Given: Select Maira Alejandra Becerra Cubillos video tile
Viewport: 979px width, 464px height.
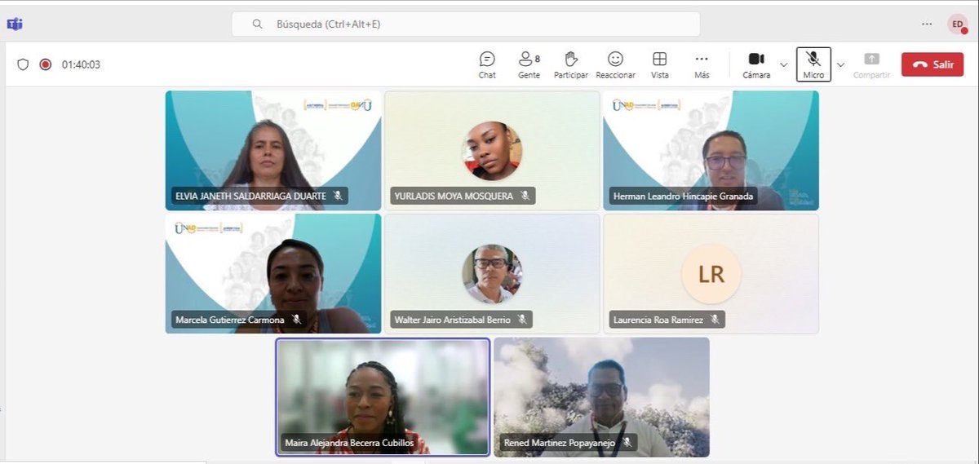Looking at the screenshot, I should point(383,397).
